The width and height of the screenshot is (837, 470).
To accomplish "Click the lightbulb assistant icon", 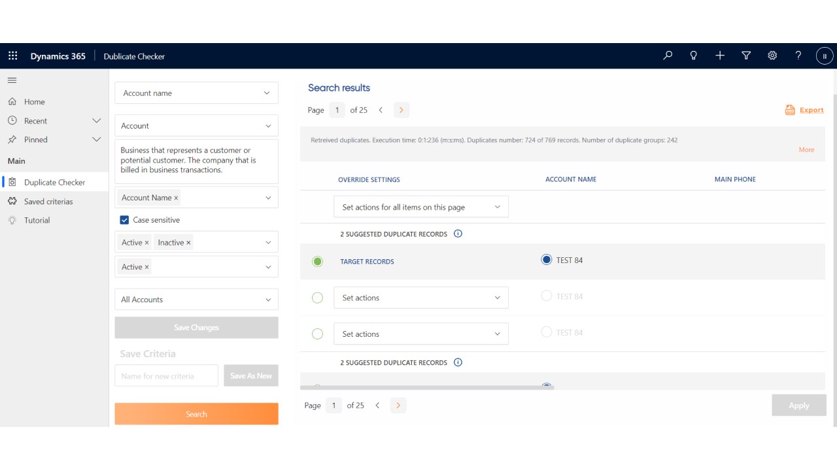I will 694,55.
